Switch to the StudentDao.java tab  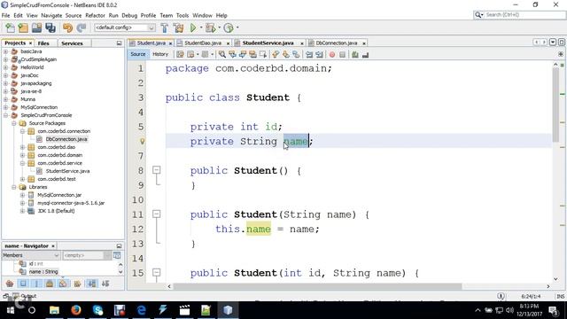click(203, 43)
